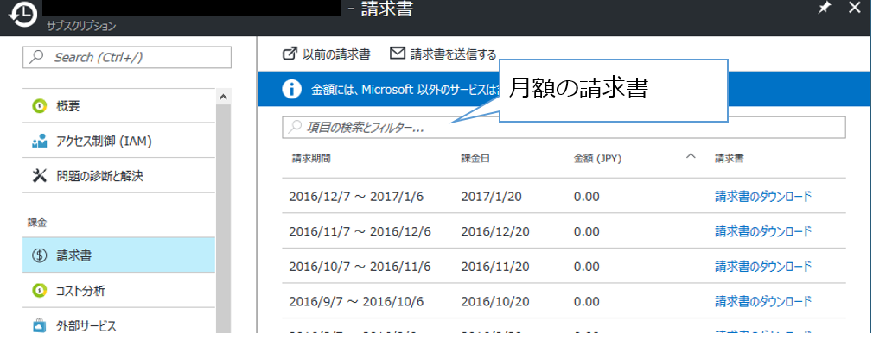Click the wrench tools icon
The image size is (873, 340).
[x=39, y=176]
